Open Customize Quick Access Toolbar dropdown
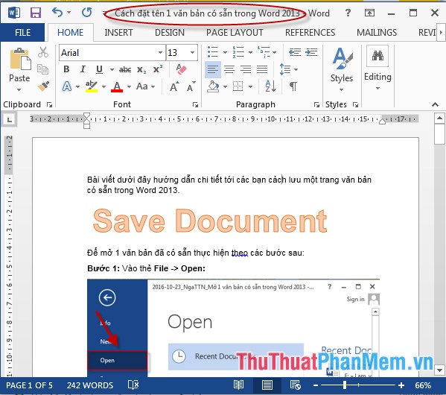The height and width of the screenshot is (395, 446). click(x=105, y=13)
